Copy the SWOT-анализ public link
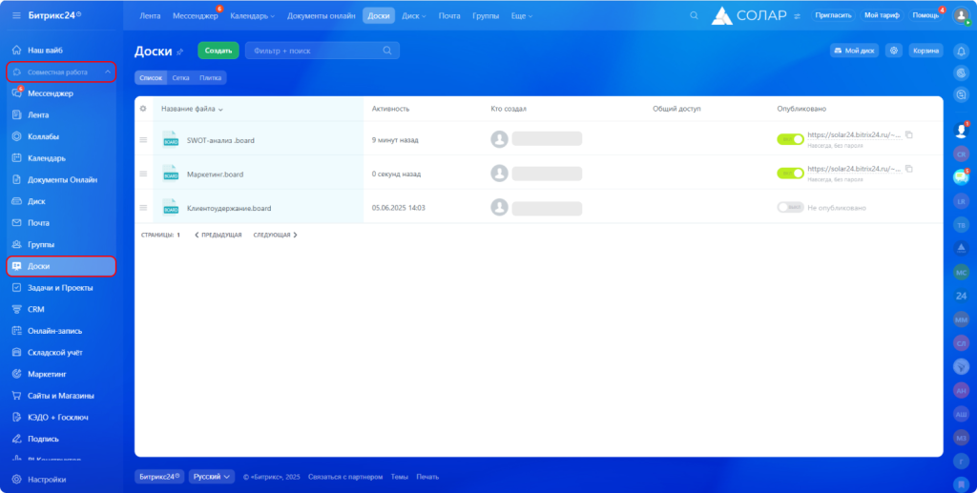 [909, 135]
